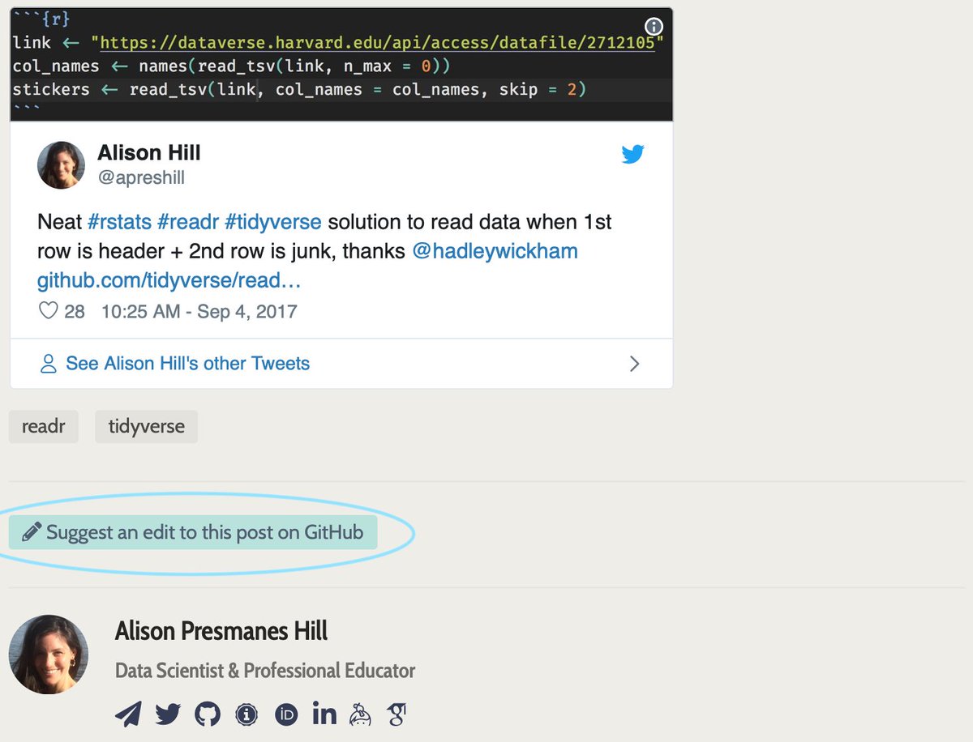The image size is (973, 742).
Task: Click the Alison Presmanes Hill bio portrait
Action: tap(49, 655)
